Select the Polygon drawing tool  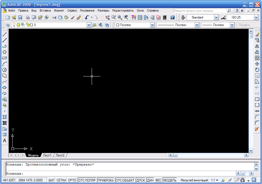pyautogui.click(x=5, y=52)
